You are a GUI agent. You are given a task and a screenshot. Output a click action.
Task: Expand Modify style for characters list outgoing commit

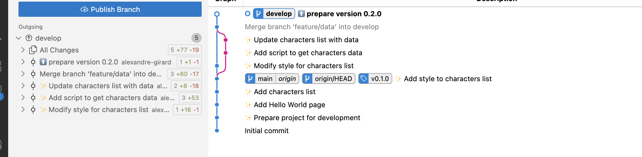pos(23,110)
